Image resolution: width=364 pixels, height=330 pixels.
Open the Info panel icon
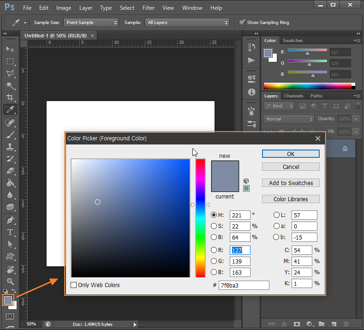click(251, 92)
